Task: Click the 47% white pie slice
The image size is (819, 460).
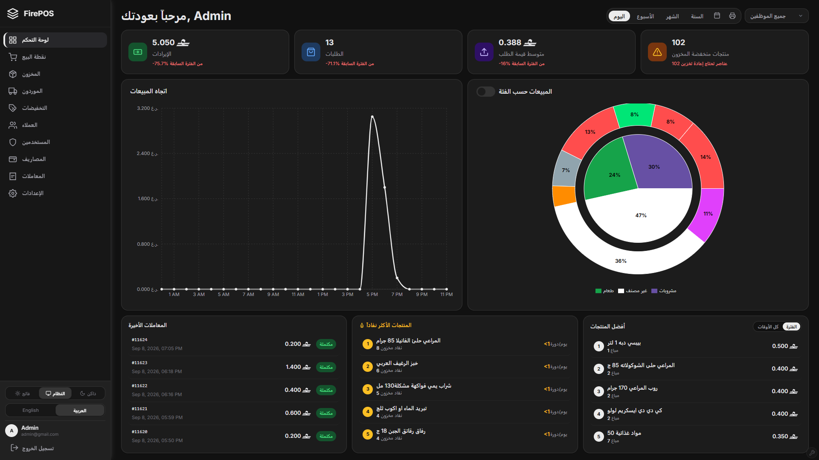Action: (639, 215)
